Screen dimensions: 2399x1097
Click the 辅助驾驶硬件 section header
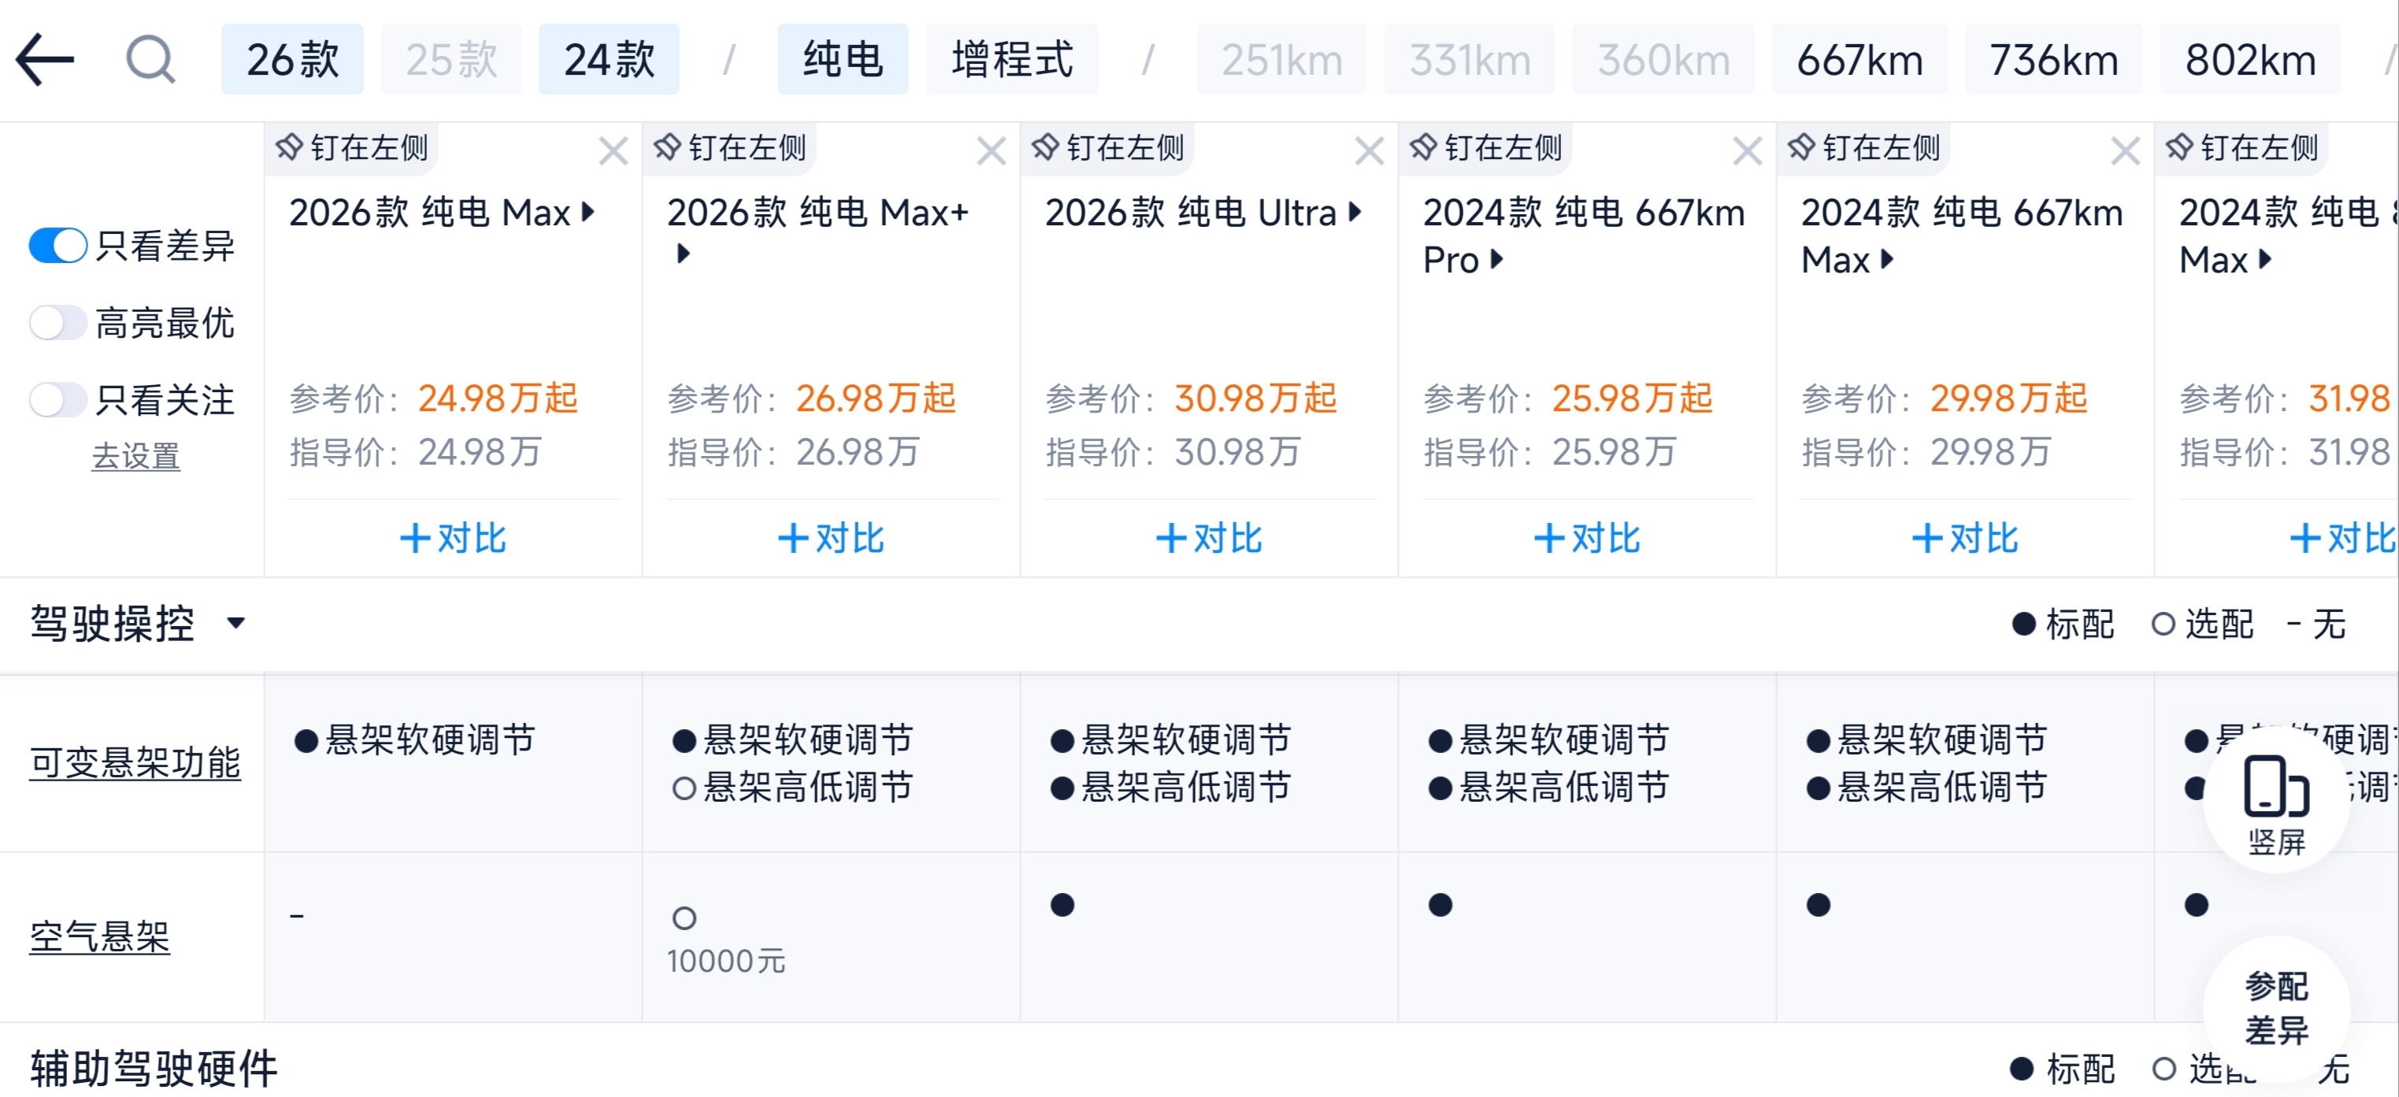coord(154,1068)
